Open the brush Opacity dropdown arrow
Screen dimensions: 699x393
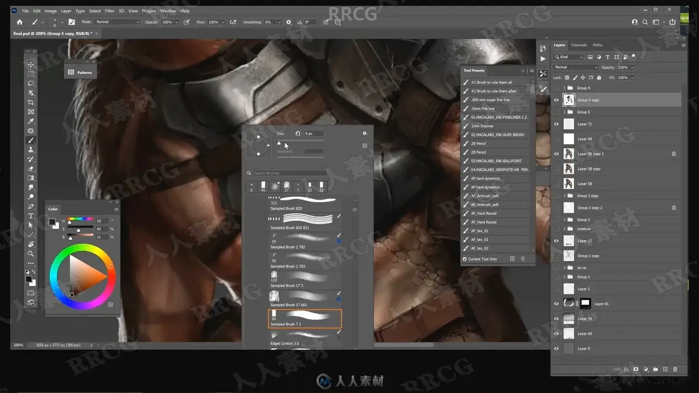[x=176, y=22]
